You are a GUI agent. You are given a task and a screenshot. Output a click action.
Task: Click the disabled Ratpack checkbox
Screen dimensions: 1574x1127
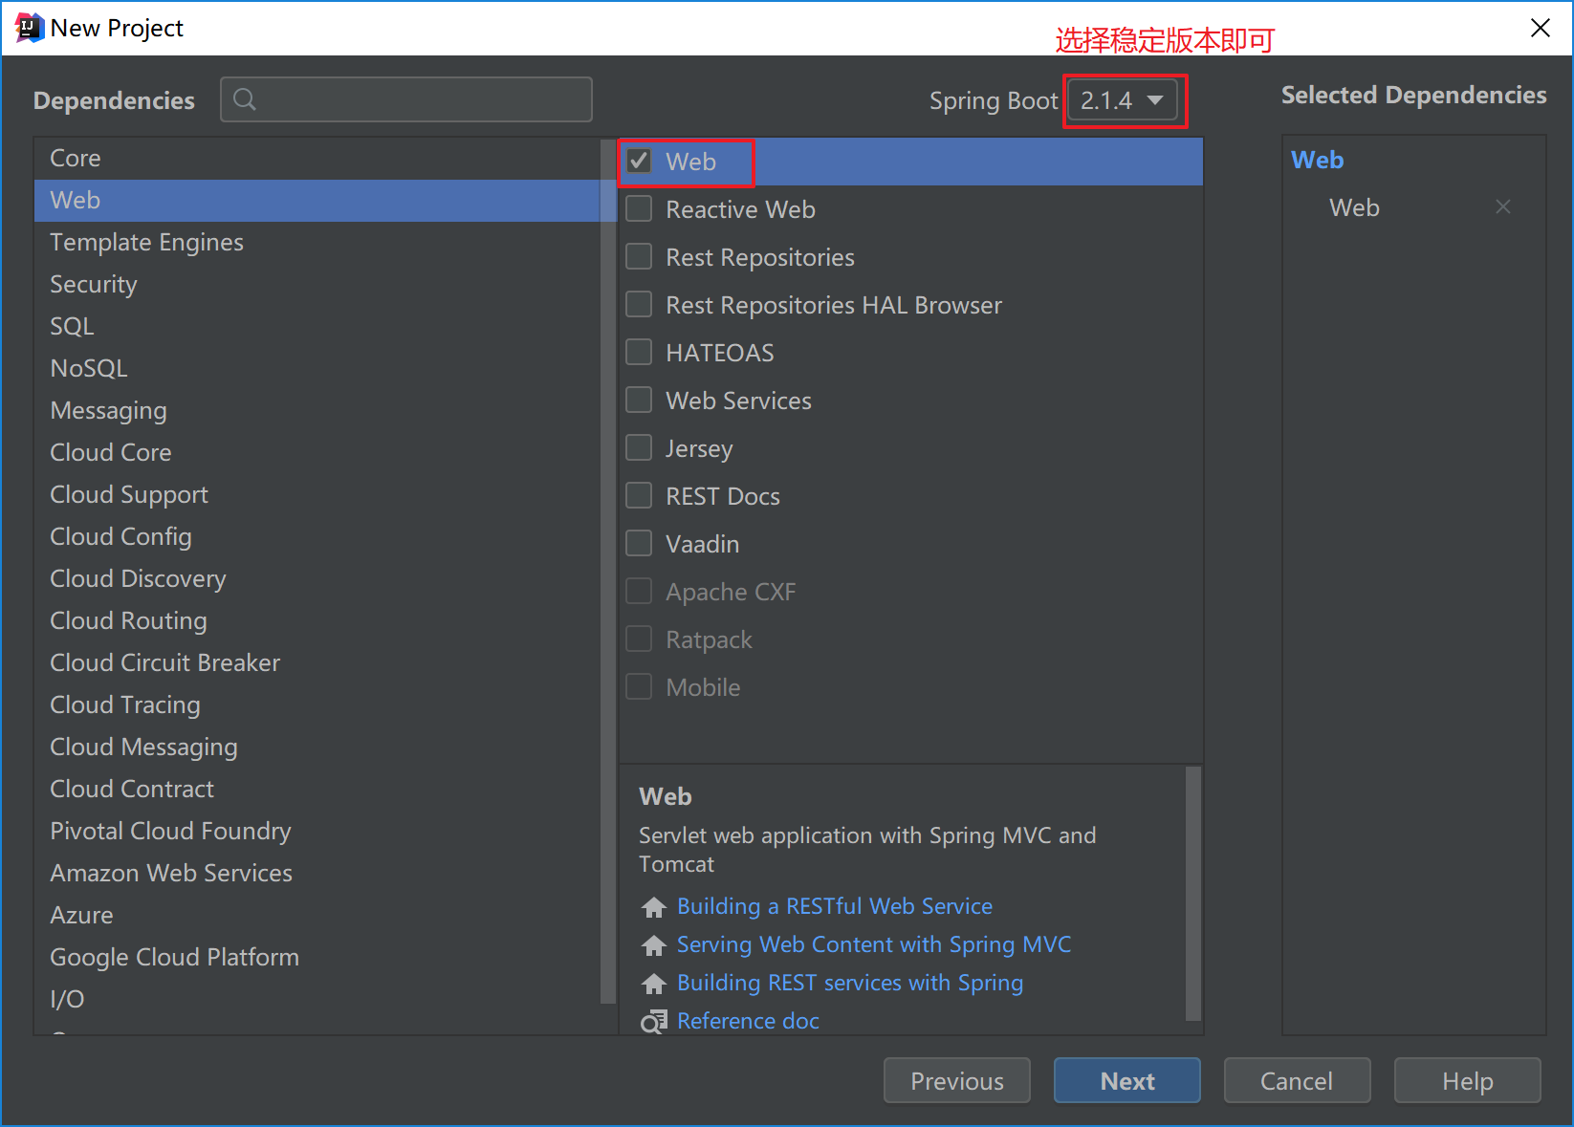click(639, 639)
